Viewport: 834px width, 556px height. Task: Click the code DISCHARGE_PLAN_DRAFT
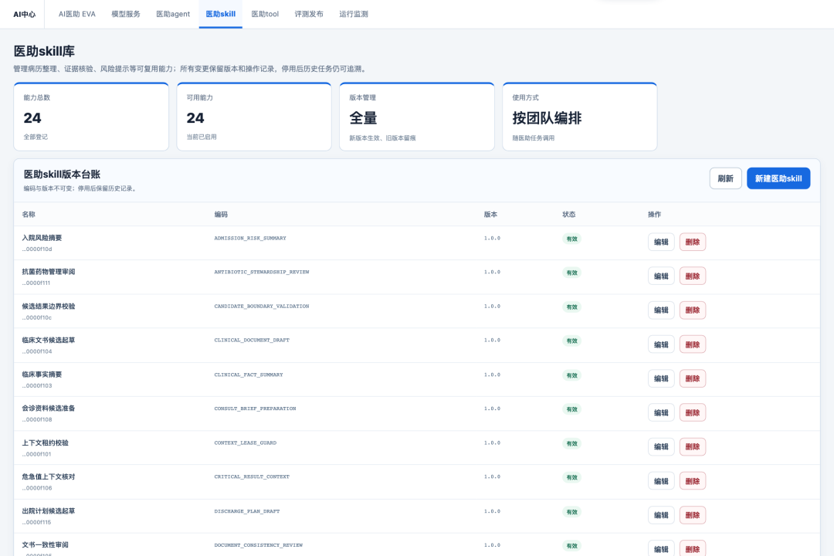(247, 511)
